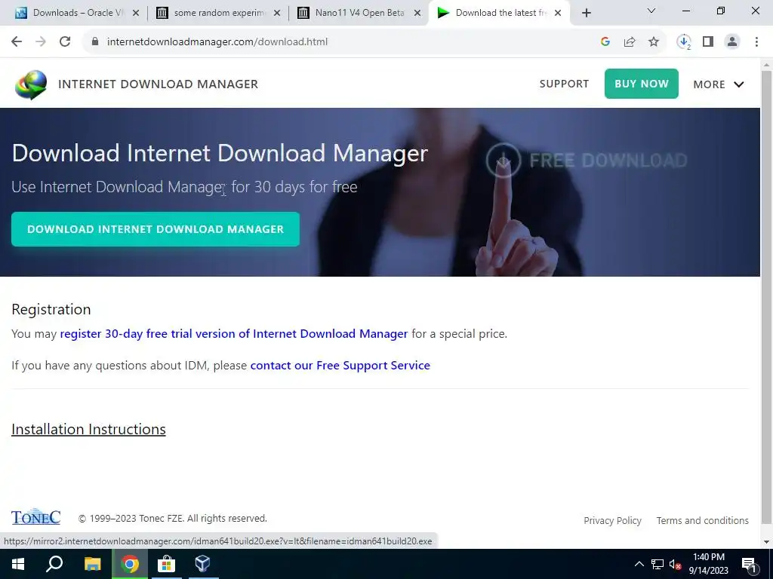The height and width of the screenshot is (579, 773).
Task: Open Terms and conditions link
Action: tap(703, 520)
